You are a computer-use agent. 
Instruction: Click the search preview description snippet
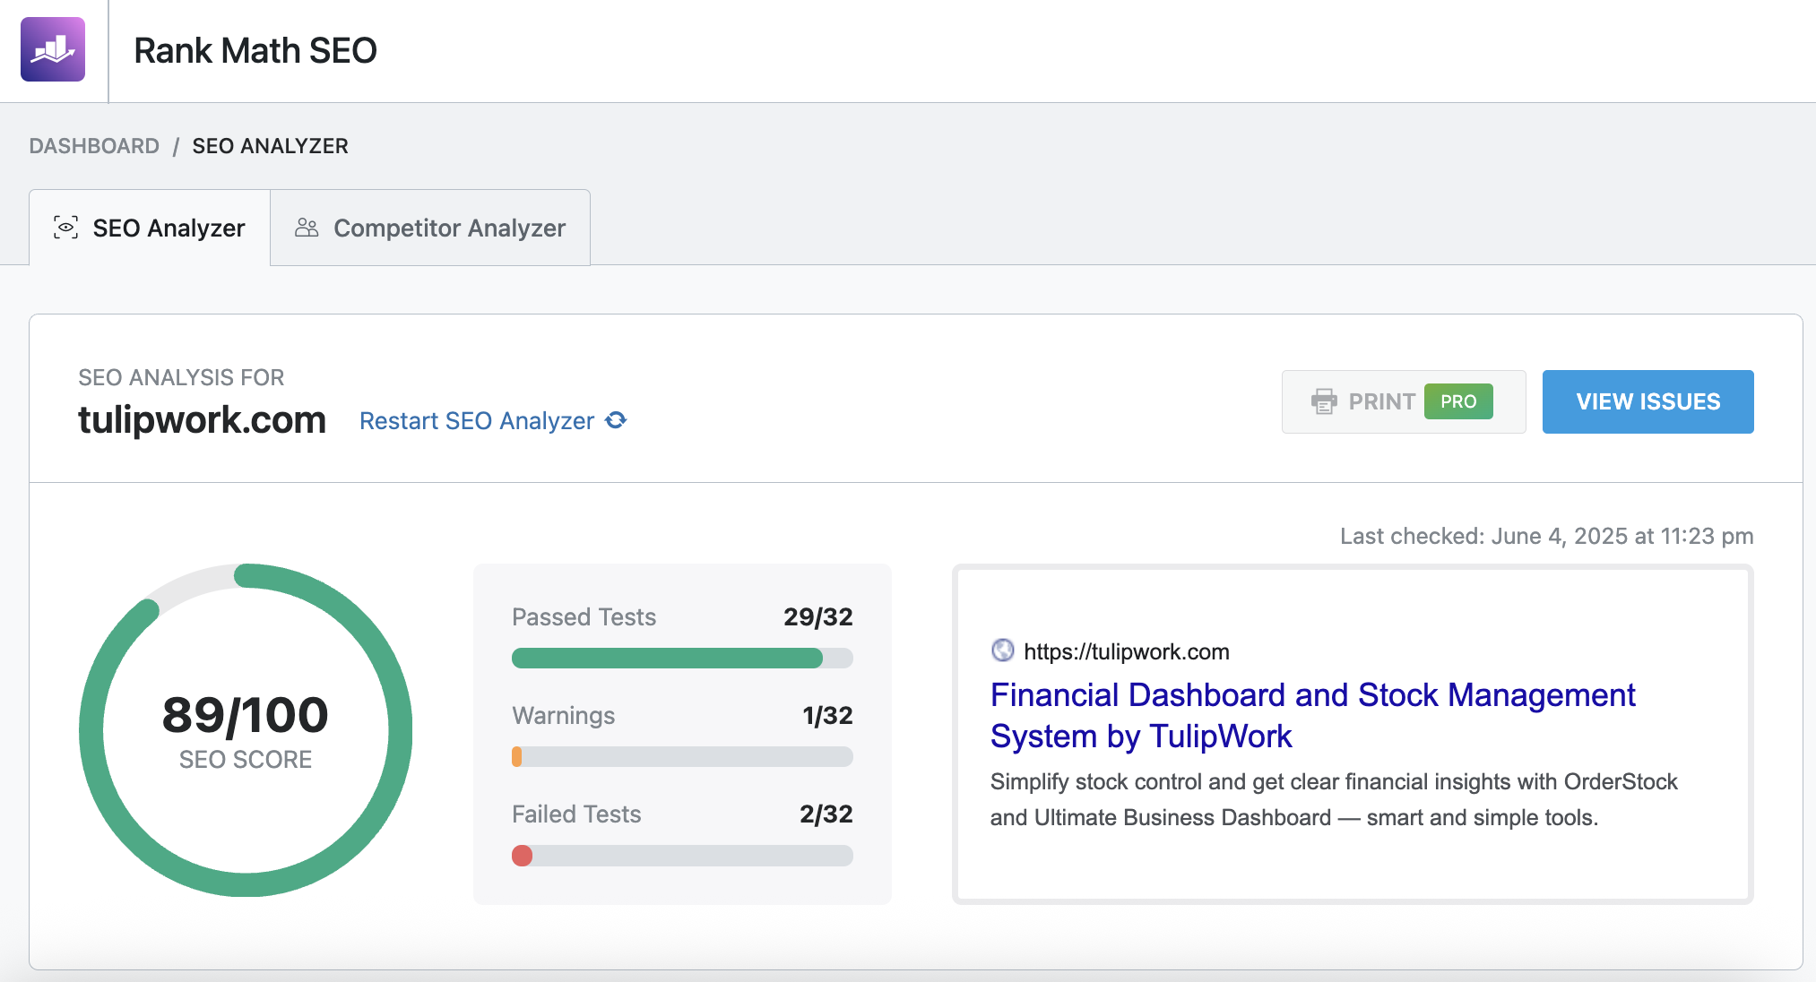point(1334,799)
